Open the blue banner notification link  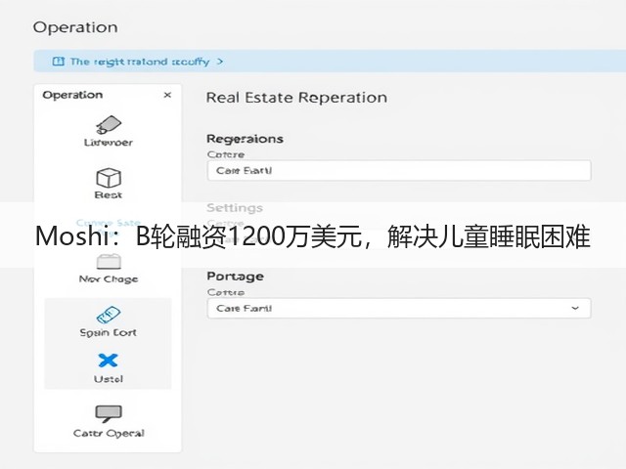tap(139, 62)
